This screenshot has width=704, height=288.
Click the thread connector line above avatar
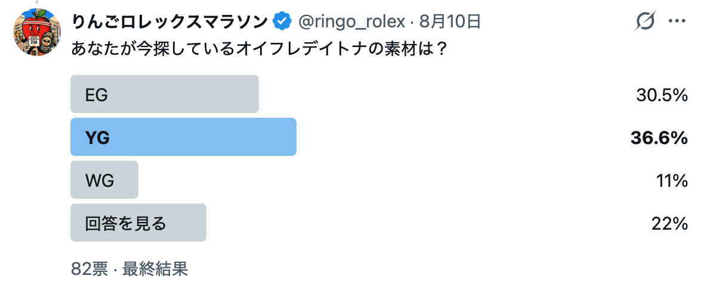tap(37, 2)
